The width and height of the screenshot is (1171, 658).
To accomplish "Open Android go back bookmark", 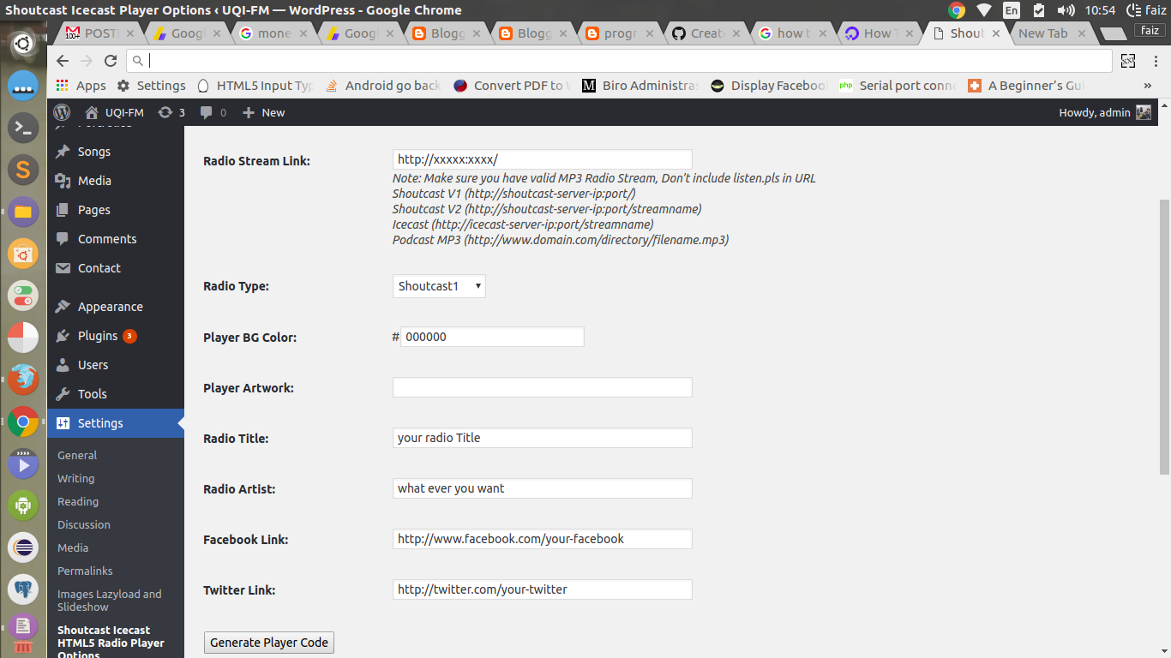I will (383, 86).
